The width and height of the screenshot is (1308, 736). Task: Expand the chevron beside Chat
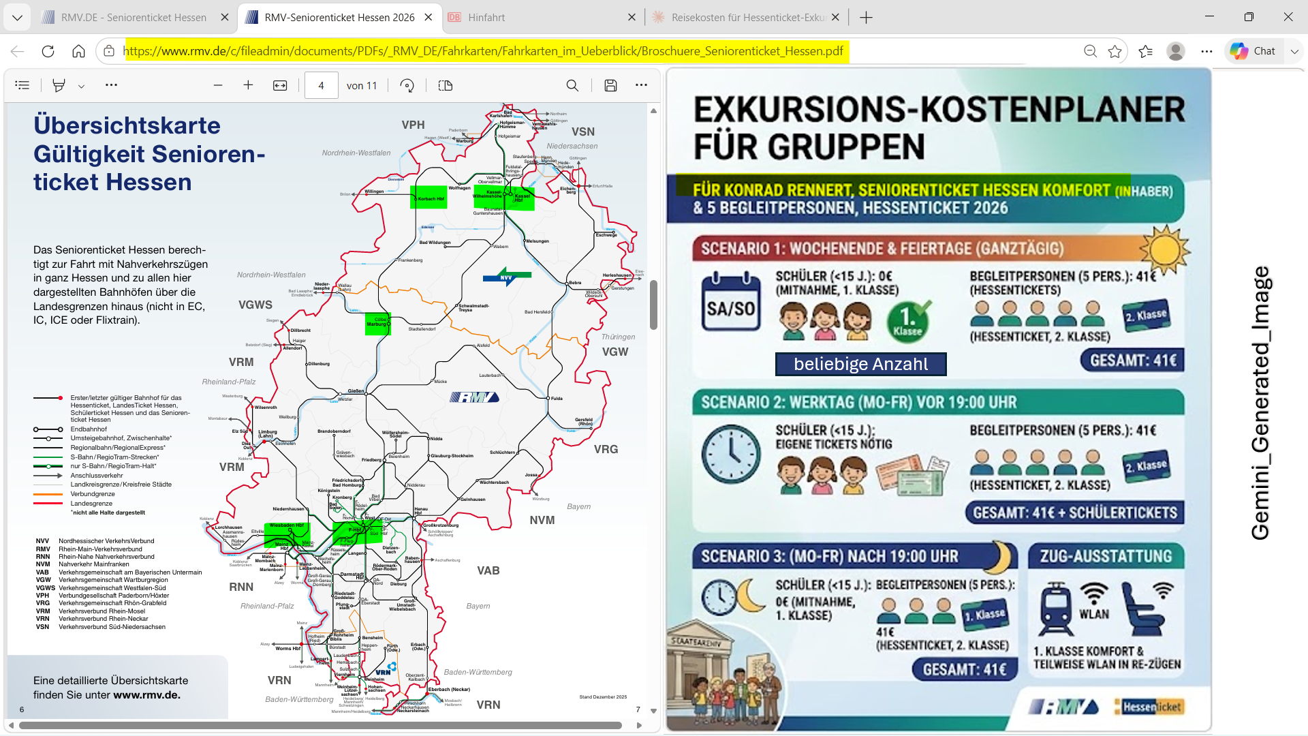(x=1294, y=51)
